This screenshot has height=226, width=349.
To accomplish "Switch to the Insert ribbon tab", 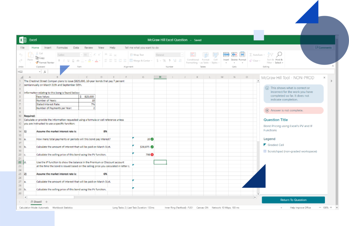I will point(48,48).
